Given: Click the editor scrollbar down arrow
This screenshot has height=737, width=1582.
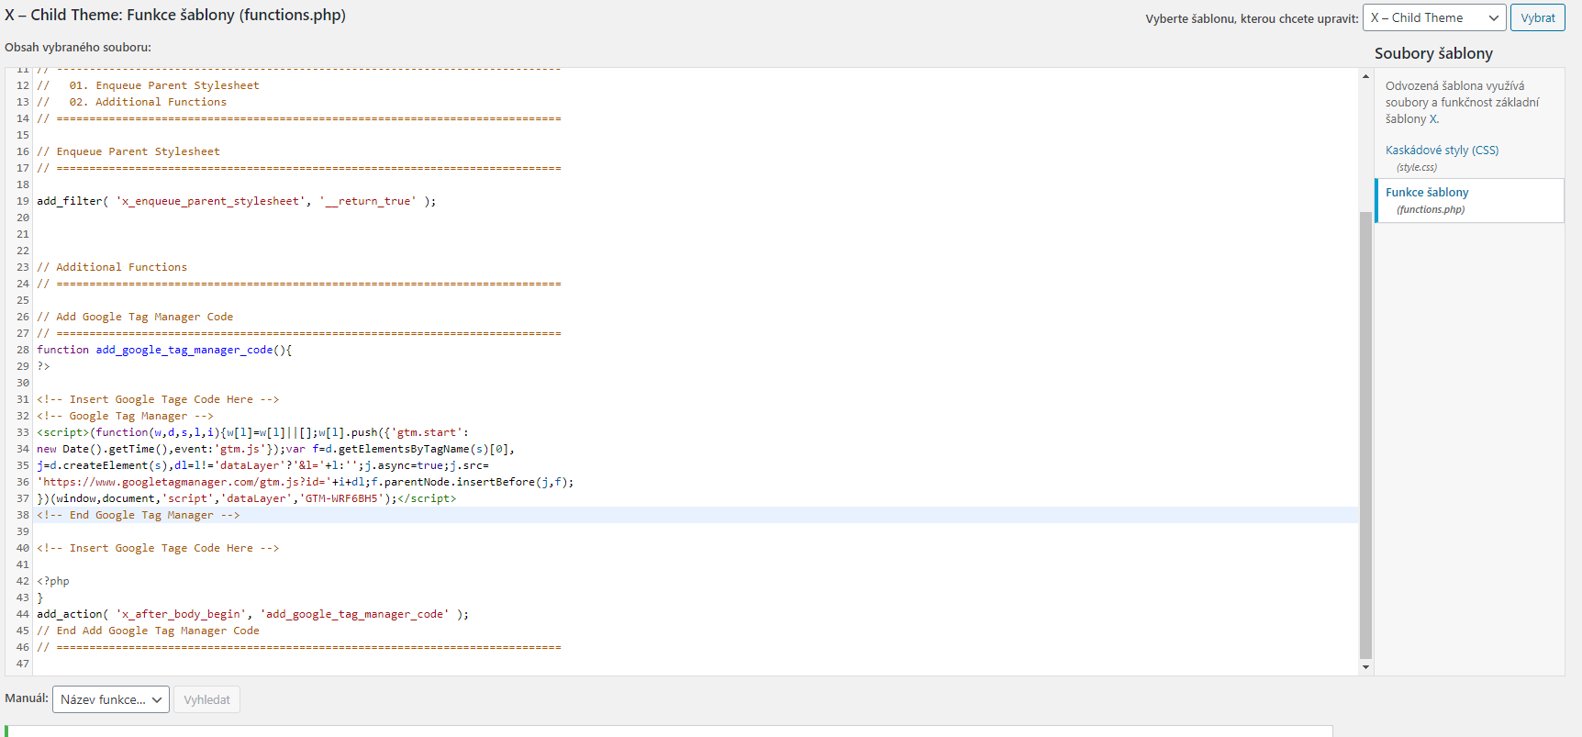Looking at the screenshot, I should click(x=1365, y=667).
